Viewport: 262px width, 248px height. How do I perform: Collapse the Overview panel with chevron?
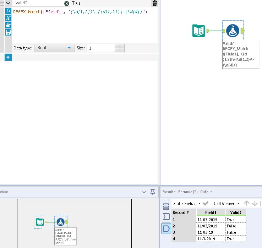[144, 192]
